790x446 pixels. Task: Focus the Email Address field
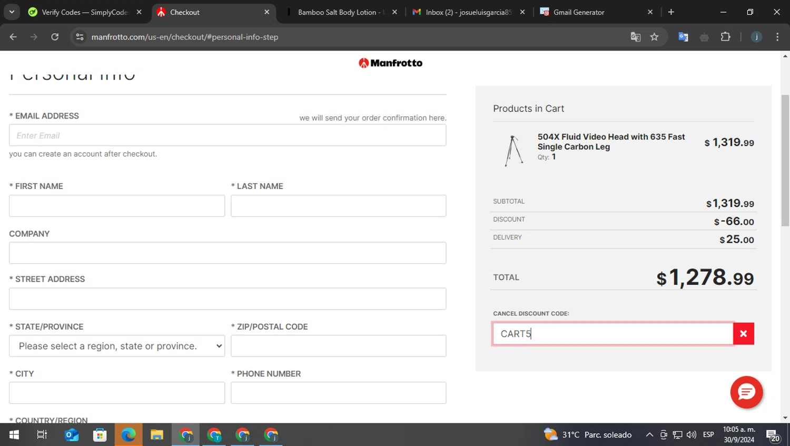click(x=228, y=135)
